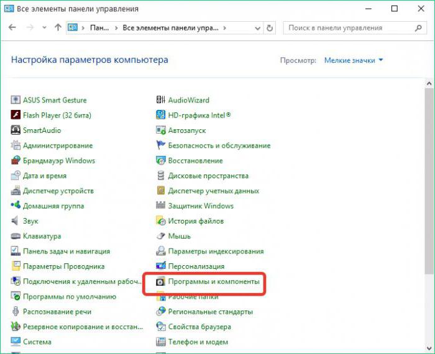Open the Система computer icon
Viewport: 435px width, 354px height.
coord(16,342)
